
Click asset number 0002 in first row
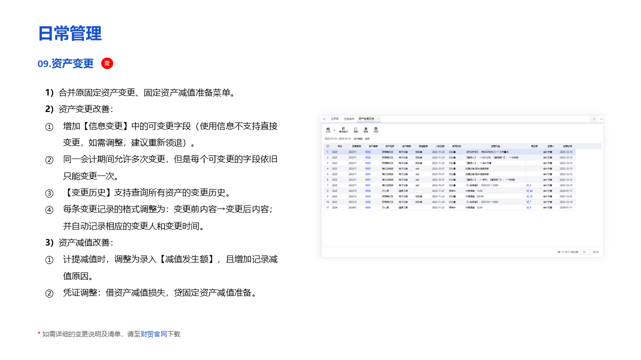[368, 151]
